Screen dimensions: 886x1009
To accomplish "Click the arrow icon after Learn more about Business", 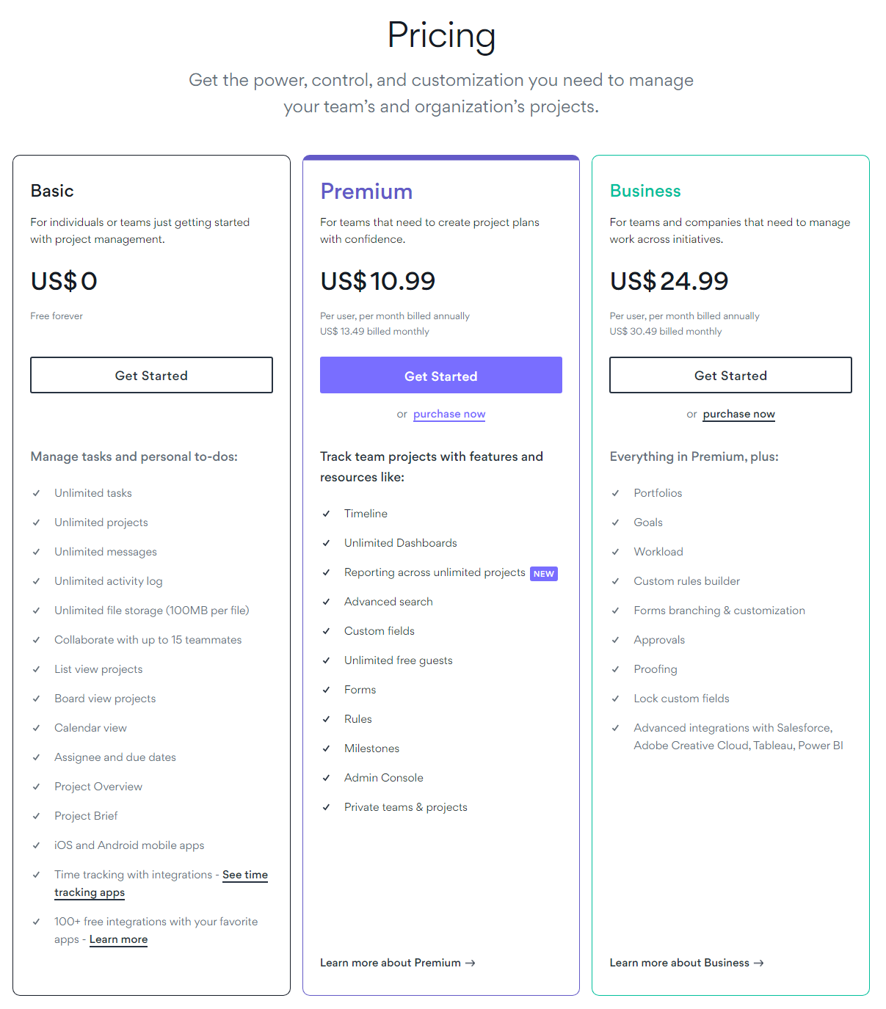I will (x=759, y=963).
